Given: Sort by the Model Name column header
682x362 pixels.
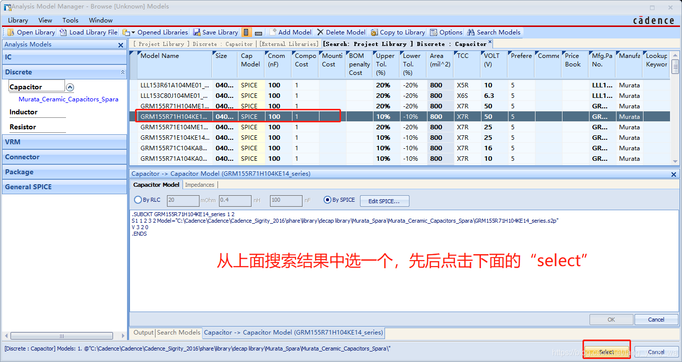Looking at the screenshot, I should (x=174, y=64).
